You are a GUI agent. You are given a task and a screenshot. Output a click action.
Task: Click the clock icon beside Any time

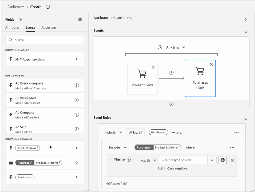coord(160,47)
